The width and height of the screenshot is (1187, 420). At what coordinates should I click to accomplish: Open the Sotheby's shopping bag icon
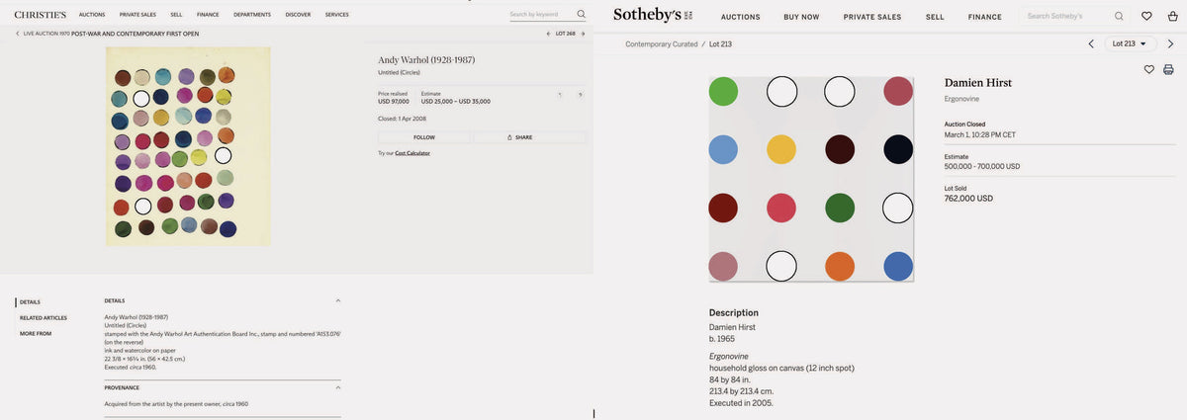point(1171,16)
